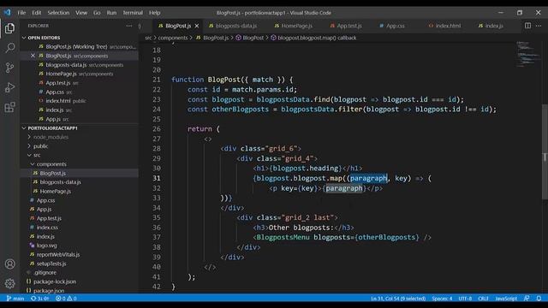
Task: Open editor more actions ellipsis
Action: click(539, 26)
